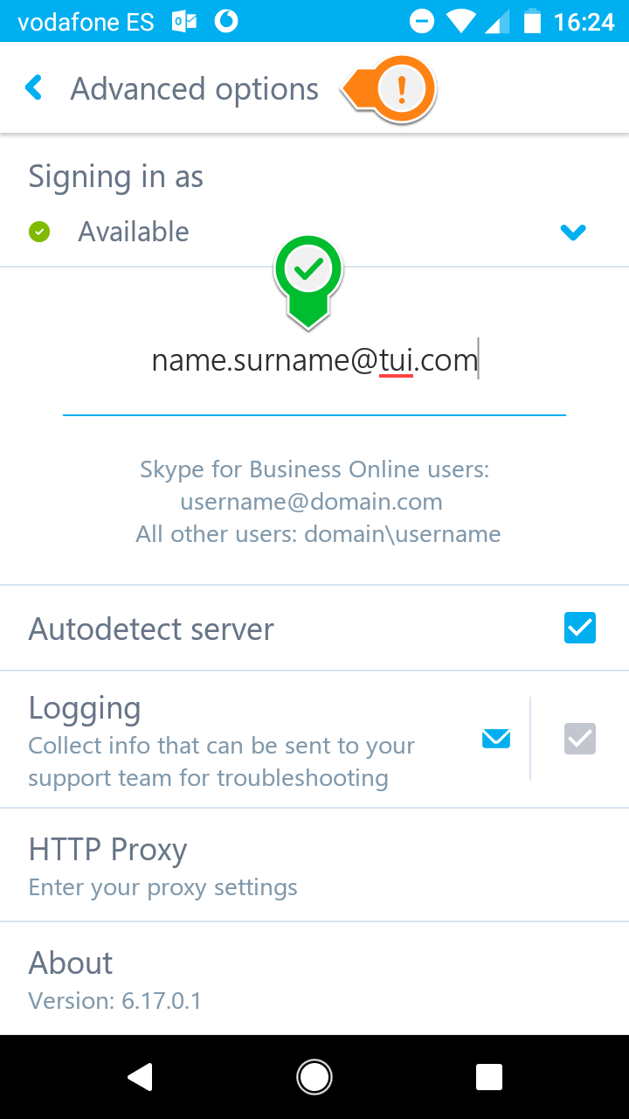Tap the blue back arrow

[x=34, y=87]
